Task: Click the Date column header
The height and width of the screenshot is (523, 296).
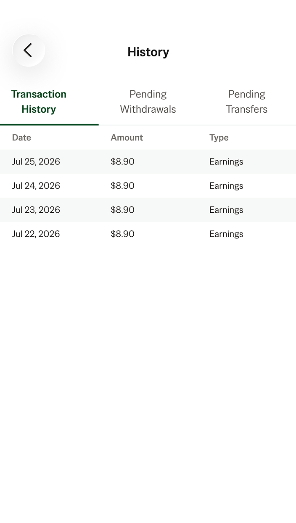Action: (21, 137)
